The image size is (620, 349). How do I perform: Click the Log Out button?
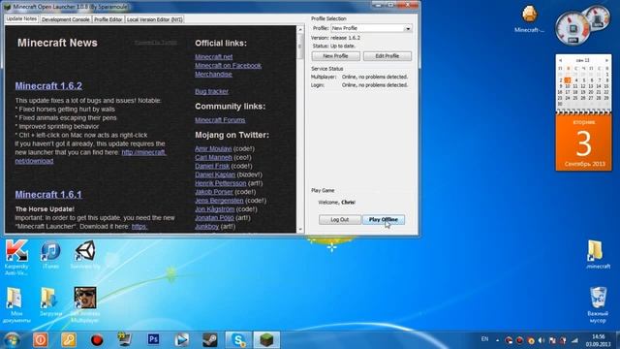(x=340, y=220)
